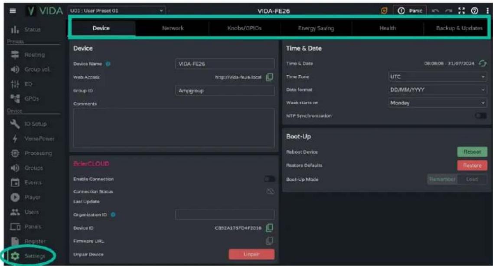
Task: Undo the last change
Action: tap(435, 11)
